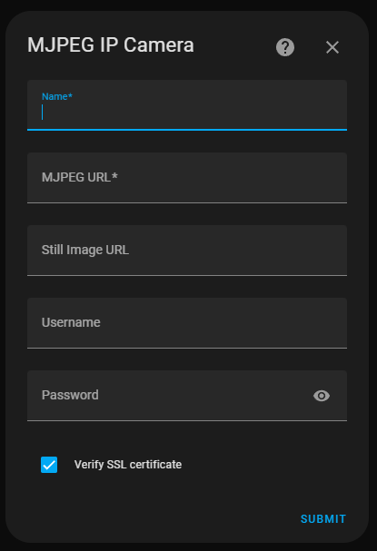Click the blue Name* floating label
This screenshot has height=551, width=377.
(57, 96)
